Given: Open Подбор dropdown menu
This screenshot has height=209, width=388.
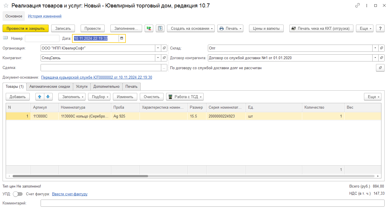Looking at the screenshot, I should 99,97.
